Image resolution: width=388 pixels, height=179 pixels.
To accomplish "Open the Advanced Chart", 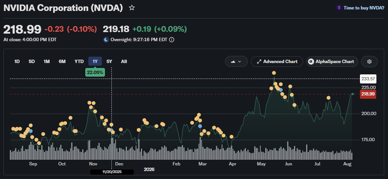I will [277, 62].
